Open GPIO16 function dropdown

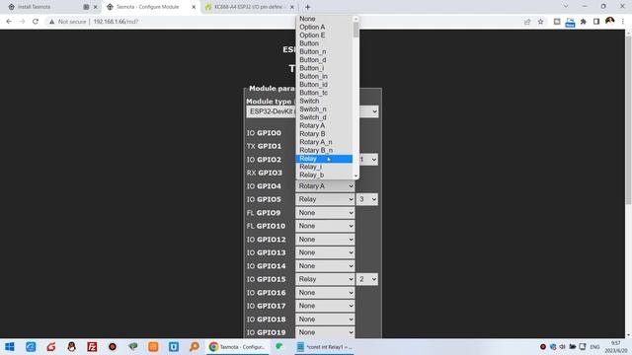pos(325,292)
